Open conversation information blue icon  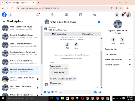[x=99, y=22]
